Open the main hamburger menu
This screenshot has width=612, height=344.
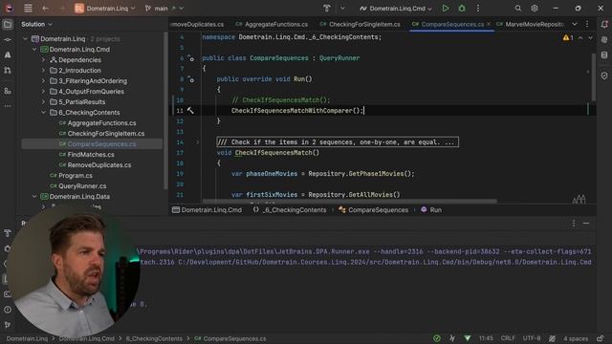pos(28,9)
